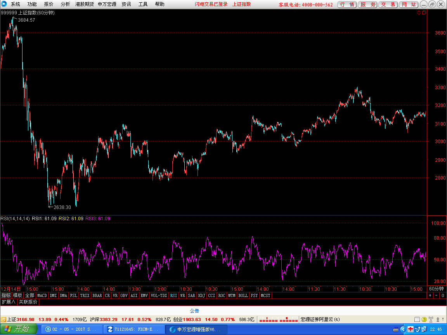
Task: Open the 分析 menu
Action: 65,4
